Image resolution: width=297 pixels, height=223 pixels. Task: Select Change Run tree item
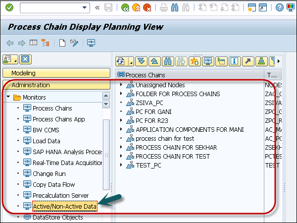click(x=49, y=174)
